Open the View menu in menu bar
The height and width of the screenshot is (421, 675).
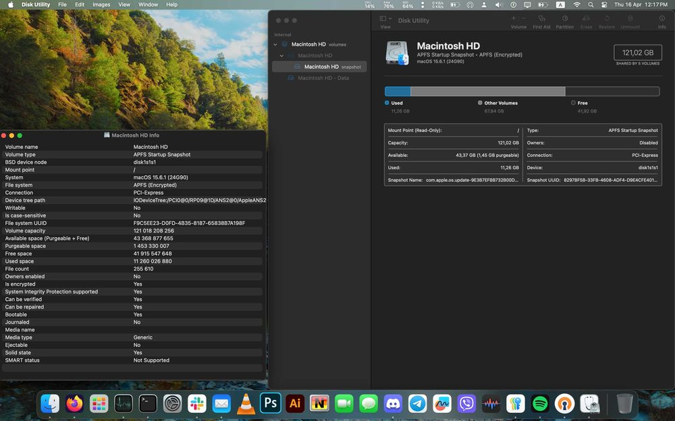click(124, 4)
